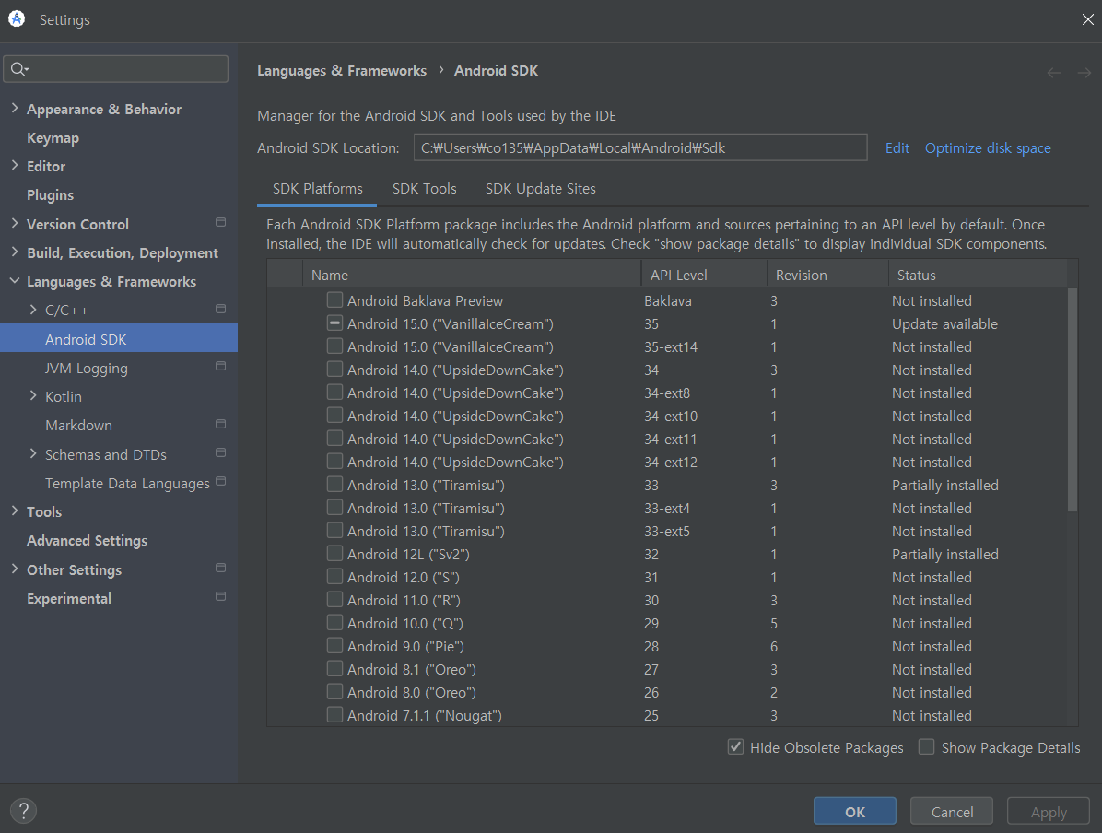Screen dimensions: 1102x833
Task: Navigate forward with the right arrow
Action: (x=1084, y=73)
